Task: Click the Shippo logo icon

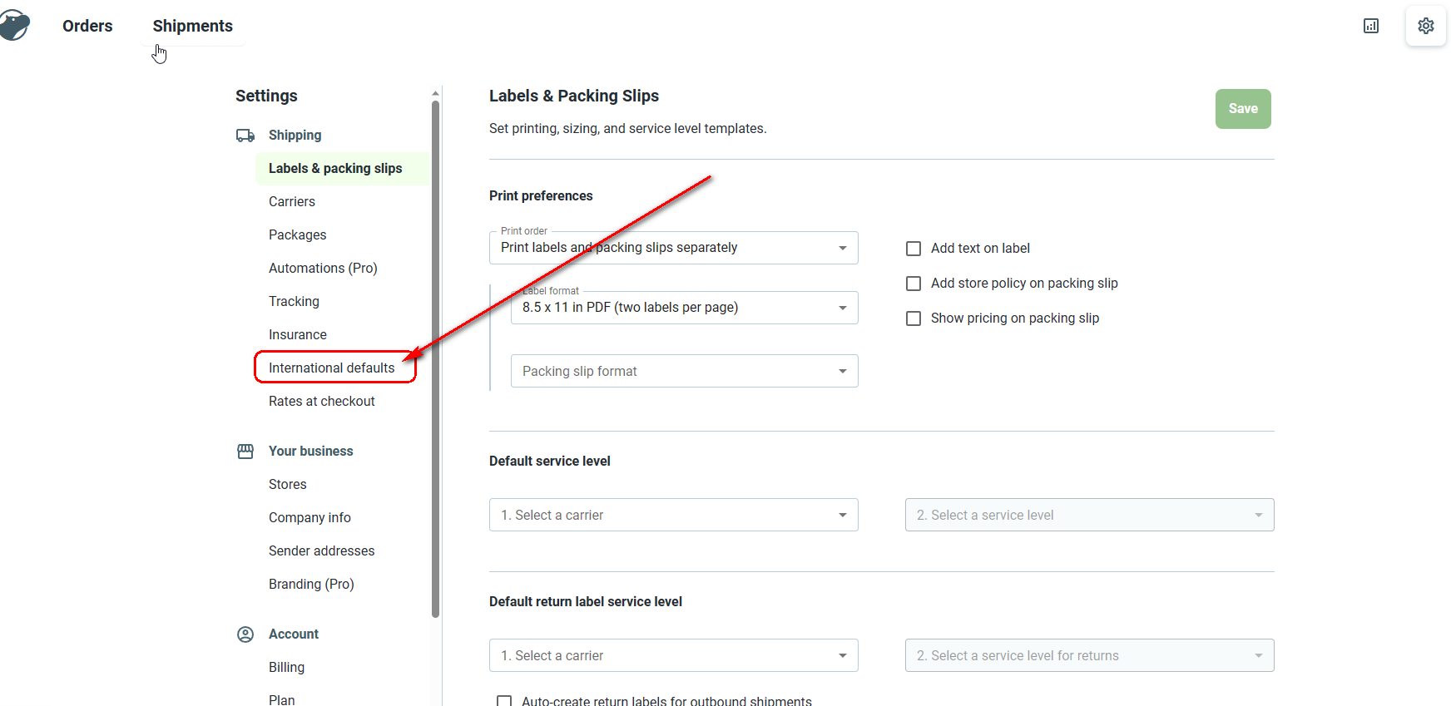Action: point(14,26)
